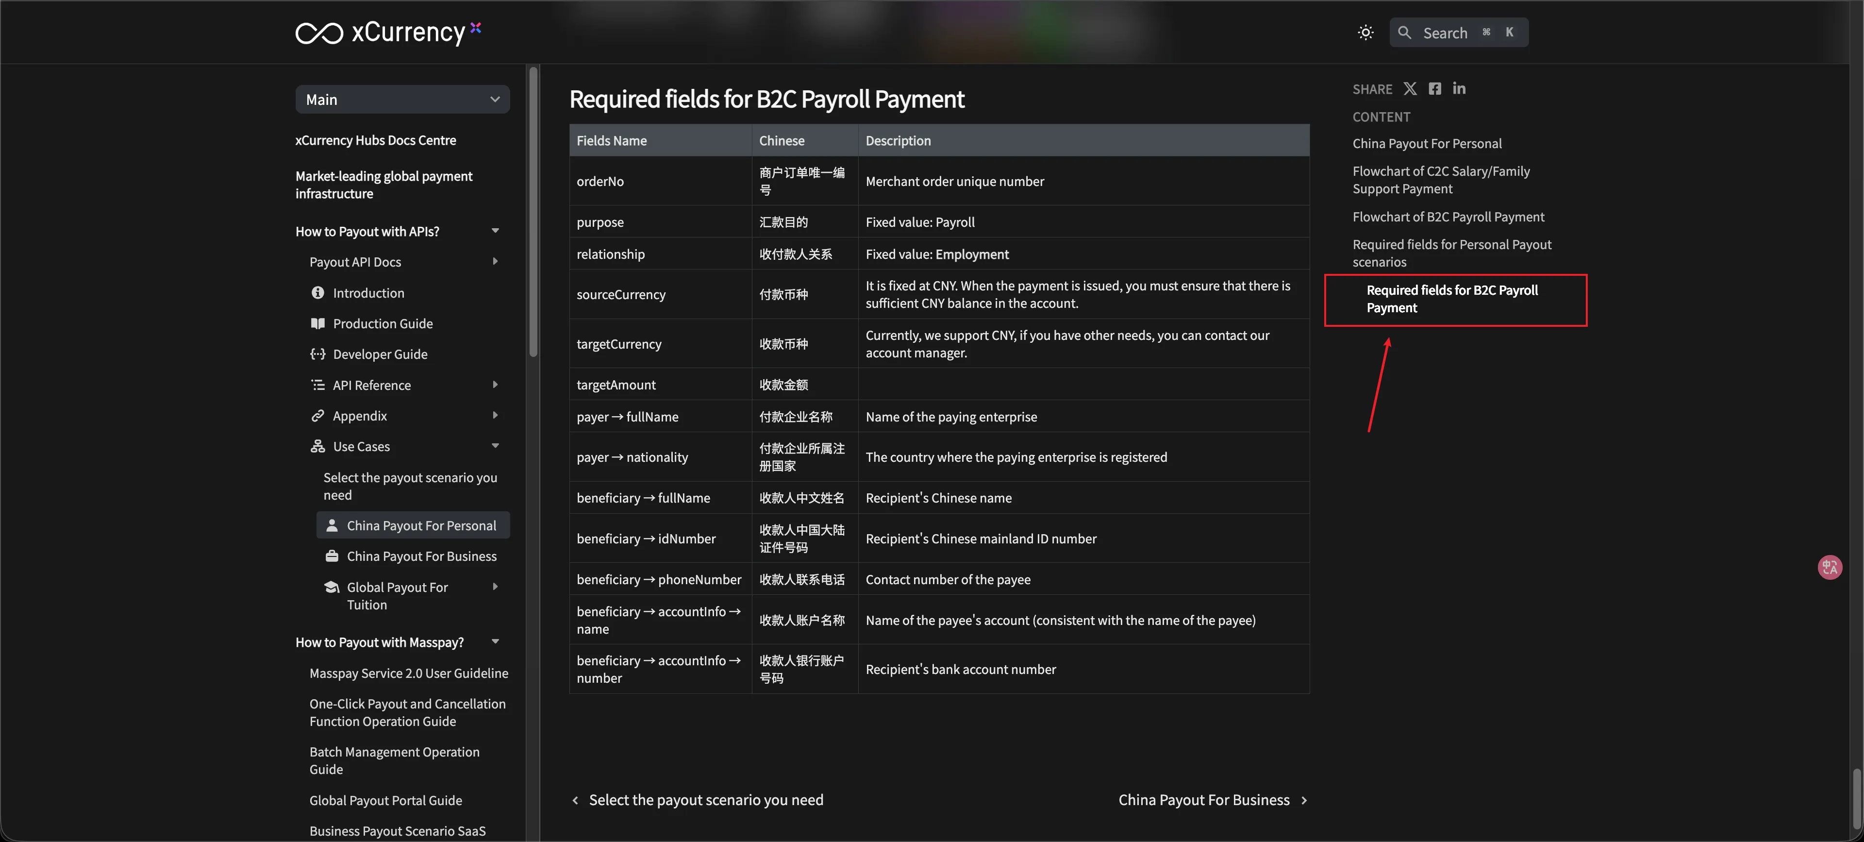The width and height of the screenshot is (1864, 842).
Task: Open China Payout For Business briefcase item
Action: [x=421, y=556]
